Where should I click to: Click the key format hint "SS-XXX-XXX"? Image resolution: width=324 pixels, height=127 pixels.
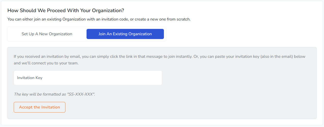[81, 94]
